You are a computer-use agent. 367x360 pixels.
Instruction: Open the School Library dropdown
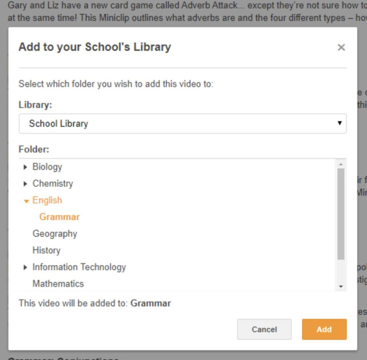(182, 123)
